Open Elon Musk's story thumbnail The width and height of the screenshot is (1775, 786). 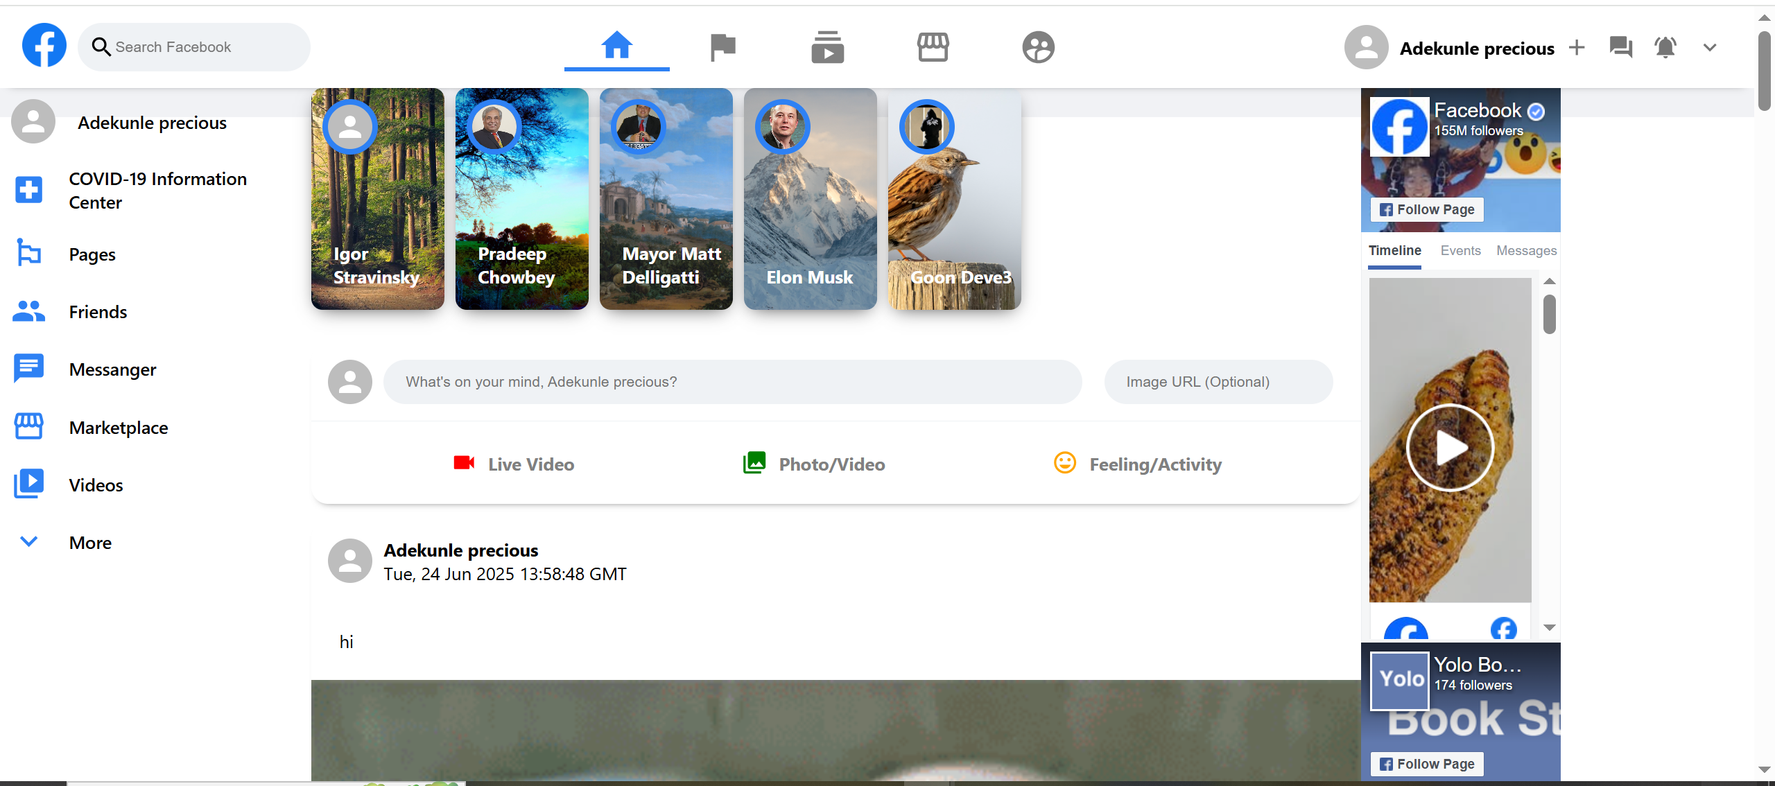[810, 199]
